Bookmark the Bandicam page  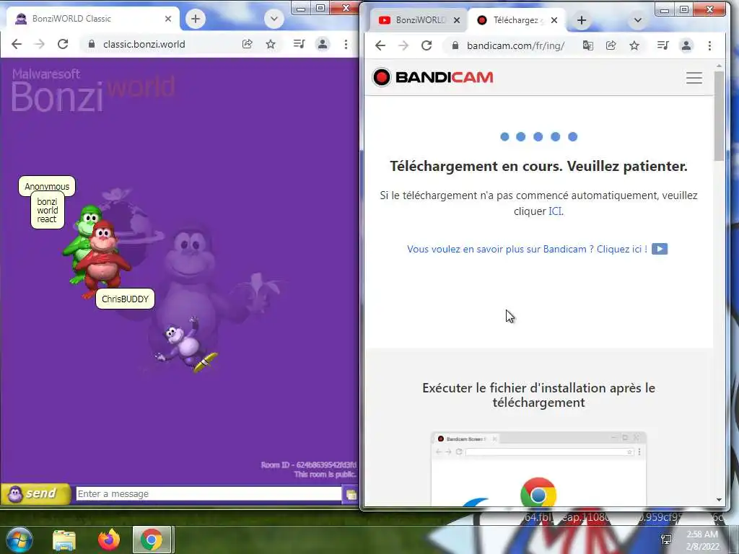634,45
